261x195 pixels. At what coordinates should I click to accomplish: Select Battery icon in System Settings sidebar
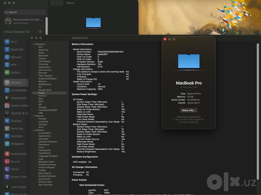[x=7, y=72]
